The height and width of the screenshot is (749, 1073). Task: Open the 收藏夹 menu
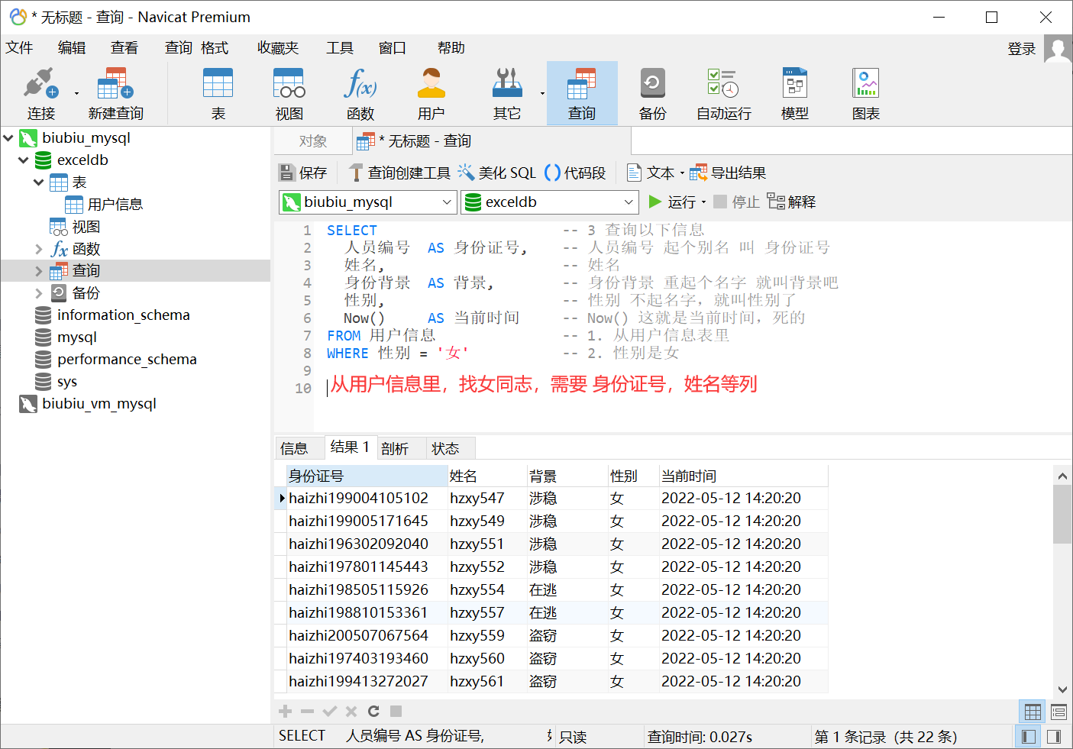pyautogui.click(x=278, y=48)
